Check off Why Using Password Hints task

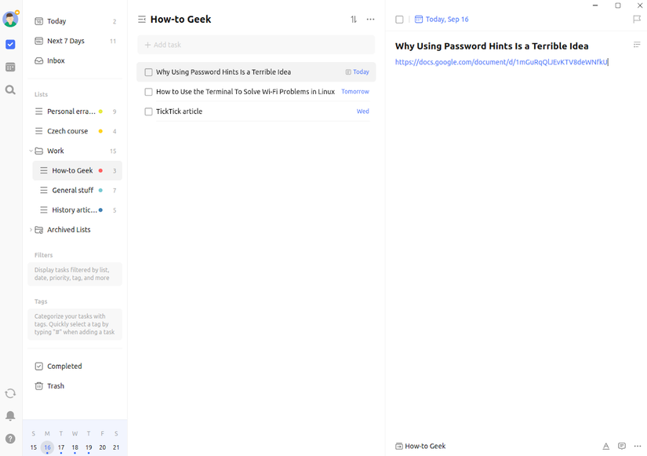coord(148,72)
